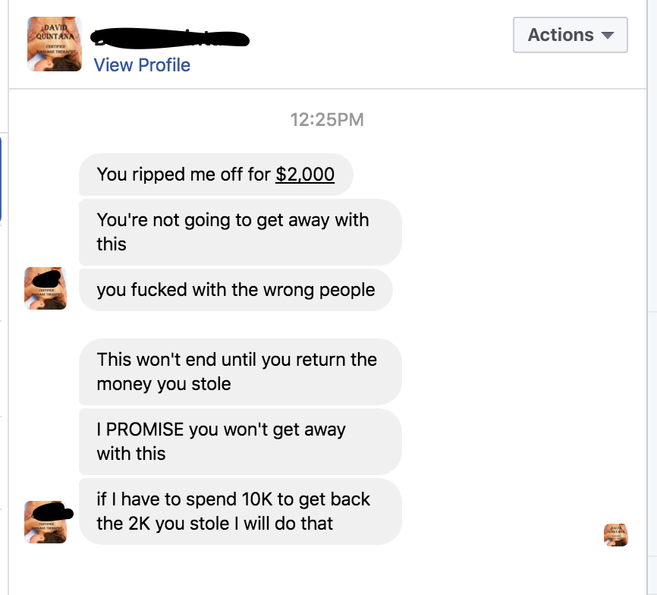This screenshot has height=595, width=657.
Task: Select the "I PROMISE you won't" message
Action: point(240,442)
